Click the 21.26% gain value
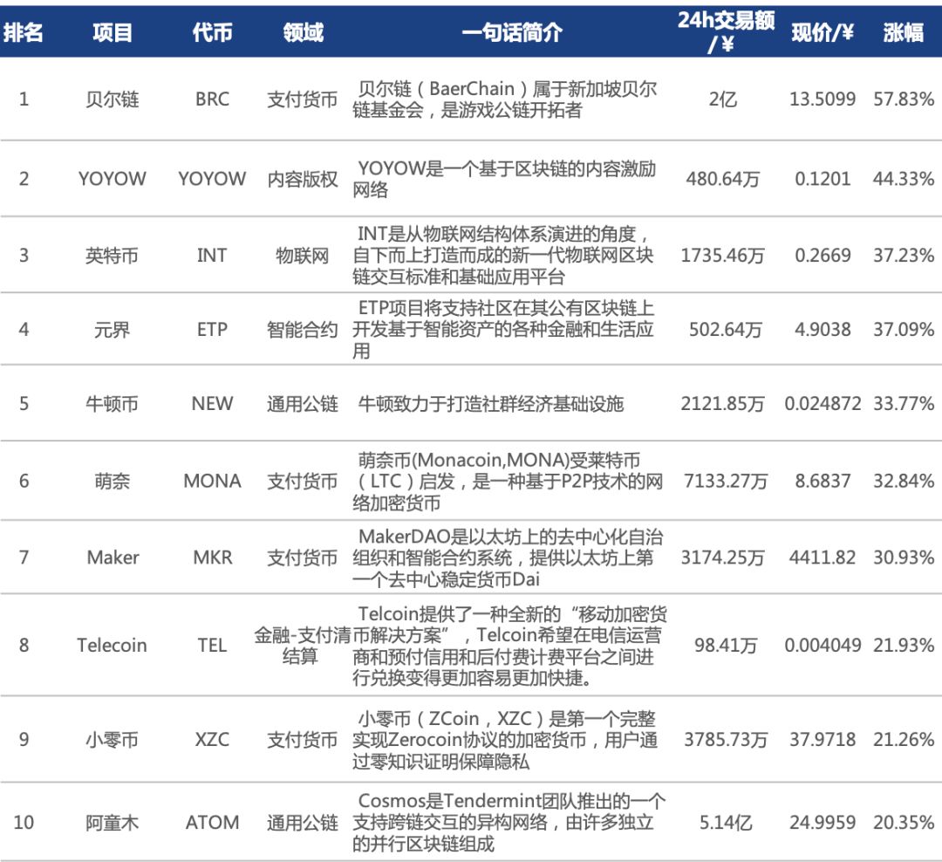 pos(904,739)
